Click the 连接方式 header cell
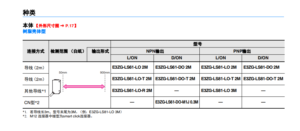This screenshot has height=131, width=300. pyautogui.click(x=36, y=51)
